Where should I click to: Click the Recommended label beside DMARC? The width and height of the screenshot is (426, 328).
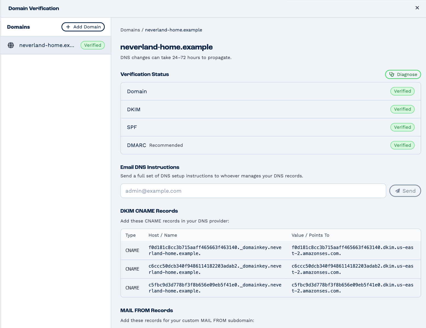pos(166,145)
